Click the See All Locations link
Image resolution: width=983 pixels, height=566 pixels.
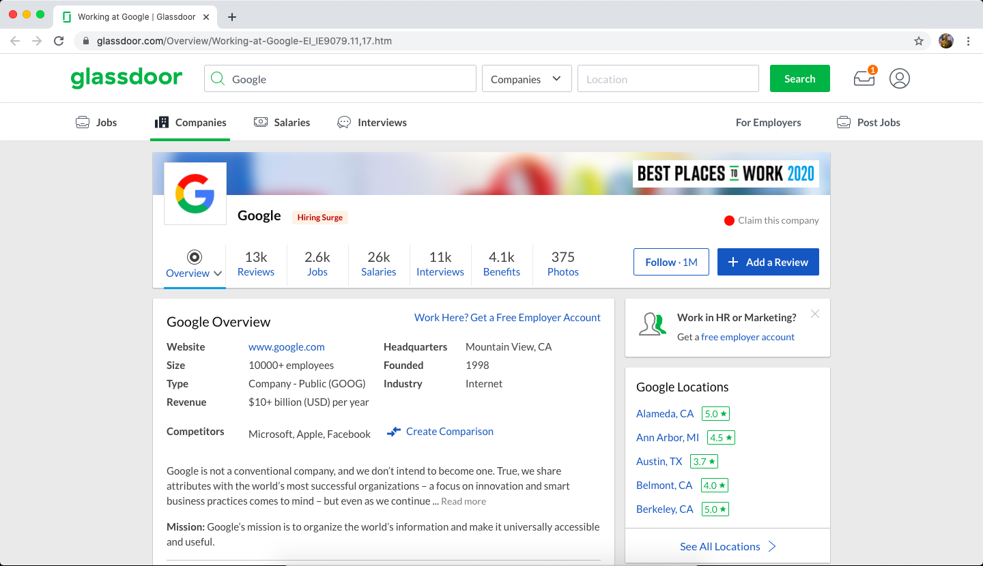720,546
